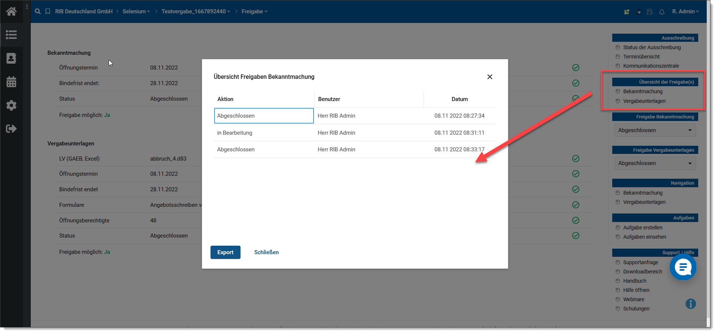Open Kommunikationszentrale link
The width and height of the screenshot is (716, 333).
click(651, 66)
